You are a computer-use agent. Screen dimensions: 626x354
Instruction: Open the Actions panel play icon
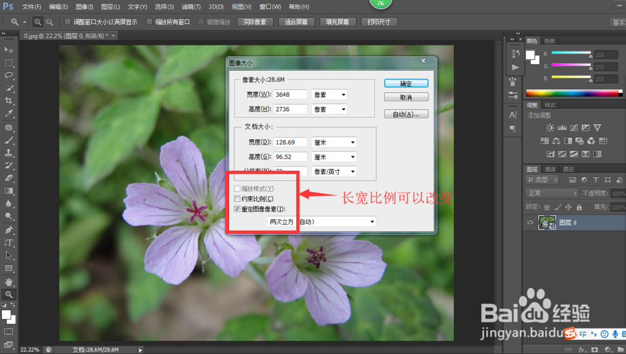tap(515, 67)
